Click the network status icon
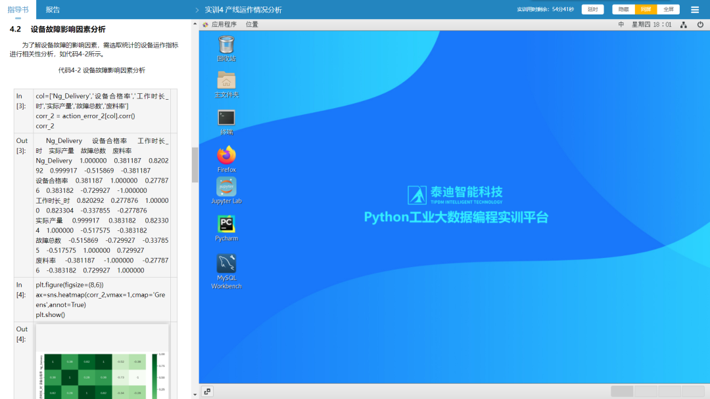Viewport: 710px width, 399px height. [x=683, y=25]
